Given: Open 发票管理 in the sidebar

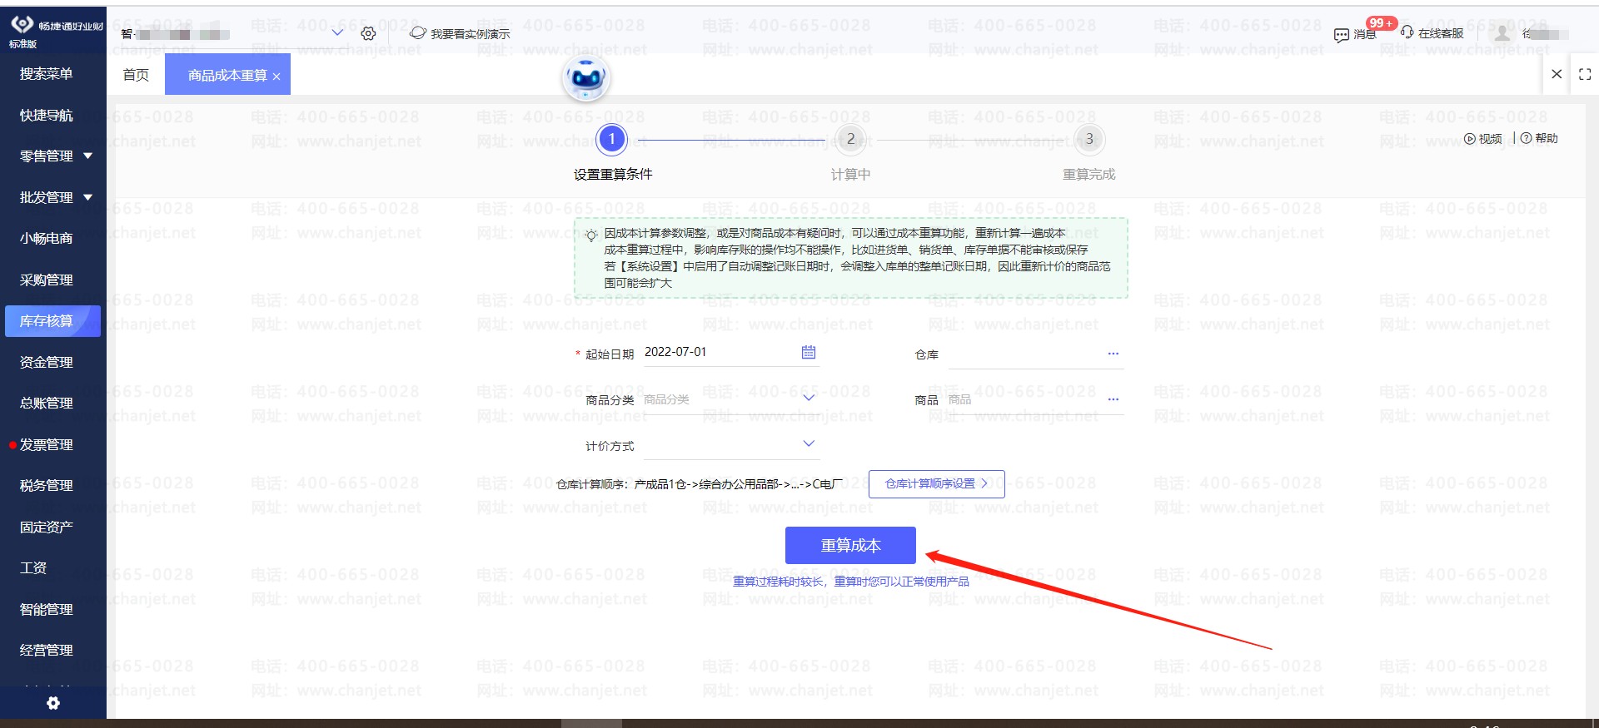Looking at the screenshot, I should [x=47, y=444].
